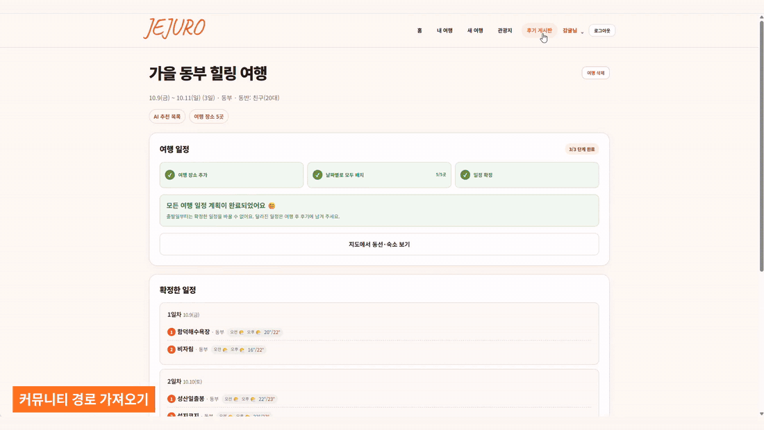Click the 20°/22° temperature for 함덕해수욕장
Screen dimensions: 764x430
click(272, 333)
